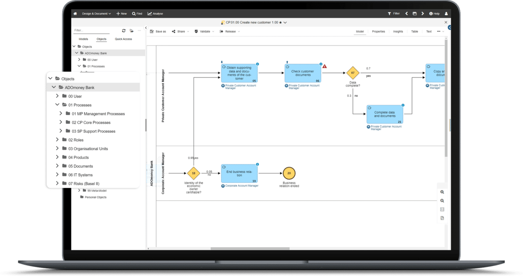
Task: Click the Analyse chart icon
Action: (150, 13)
